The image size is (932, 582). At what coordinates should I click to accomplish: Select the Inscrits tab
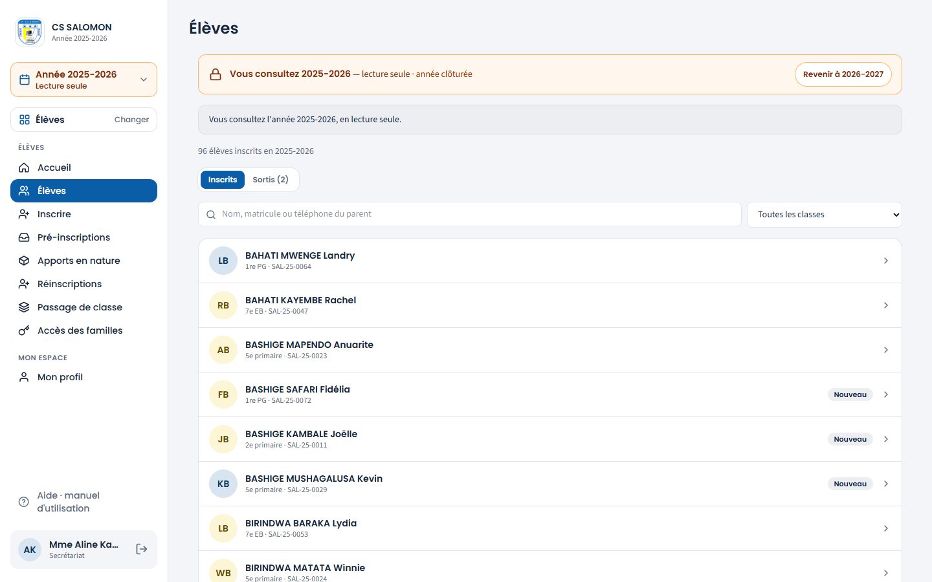coord(223,180)
